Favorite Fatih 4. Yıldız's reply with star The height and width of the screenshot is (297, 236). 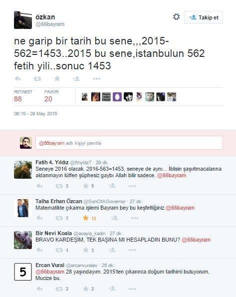click(x=86, y=186)
